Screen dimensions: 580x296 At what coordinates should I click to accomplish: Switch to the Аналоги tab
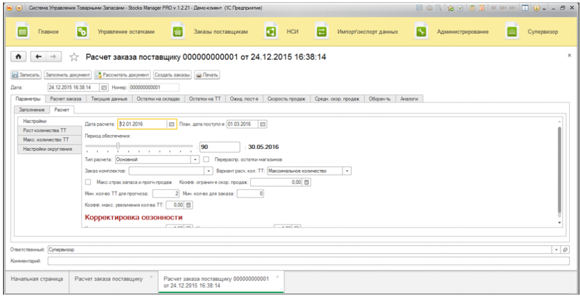point(409,99)
